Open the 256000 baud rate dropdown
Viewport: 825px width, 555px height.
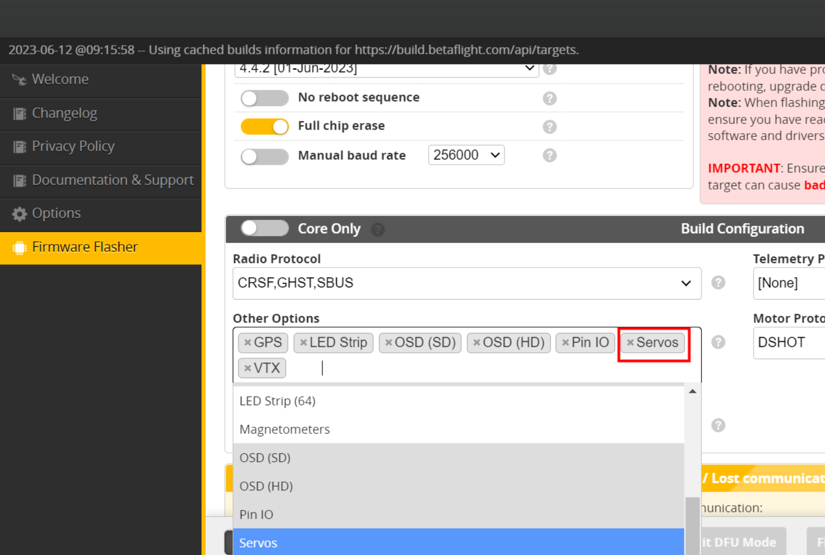466,155
